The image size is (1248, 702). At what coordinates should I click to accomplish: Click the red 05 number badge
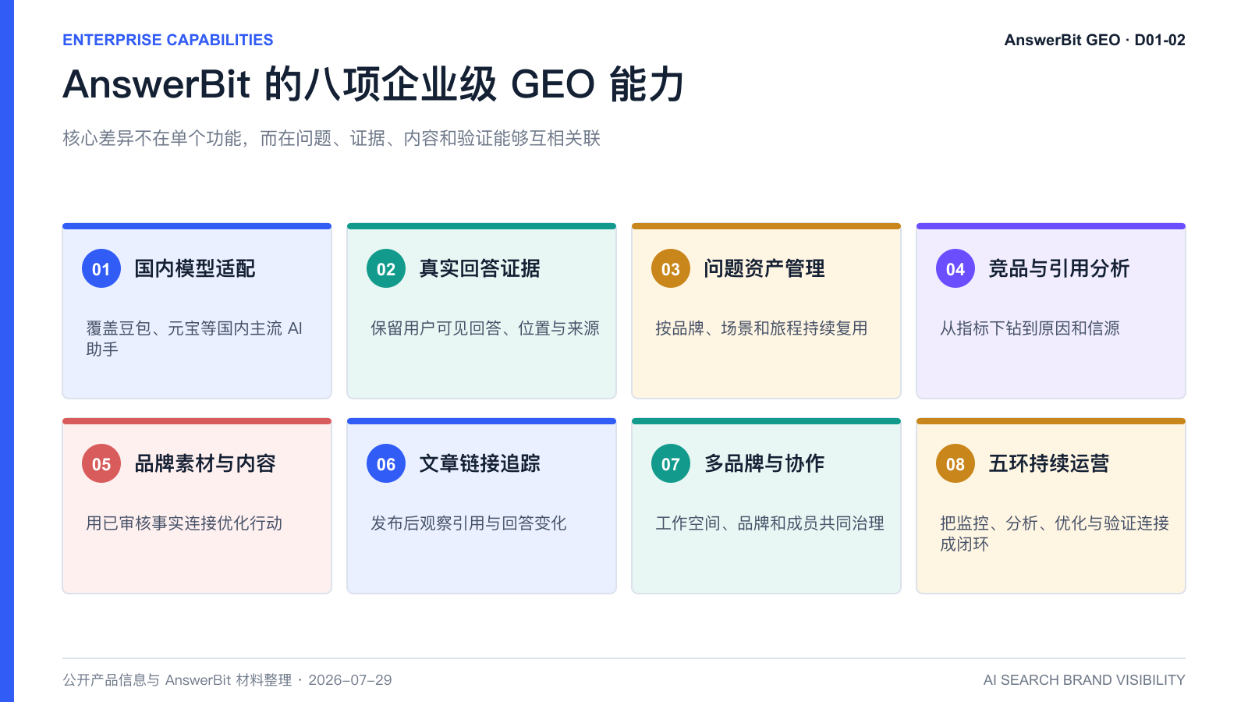(x=101, y=463)
